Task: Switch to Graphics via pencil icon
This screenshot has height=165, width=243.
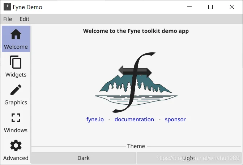Action: [x=16, y=90]
